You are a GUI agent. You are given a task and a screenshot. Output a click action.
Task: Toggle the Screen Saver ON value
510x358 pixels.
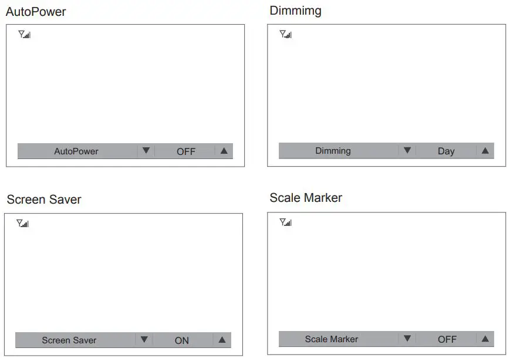click(x=182, y=340)
